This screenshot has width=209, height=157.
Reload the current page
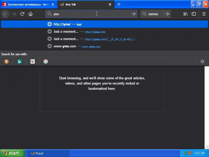[x=22, y=14]
